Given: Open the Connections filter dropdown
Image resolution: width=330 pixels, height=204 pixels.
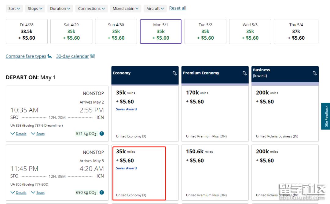Looking at the screenshot, I should click(x=91, y=9).
